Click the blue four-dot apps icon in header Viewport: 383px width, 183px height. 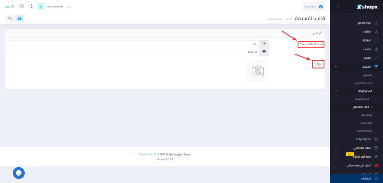[31, 6]
